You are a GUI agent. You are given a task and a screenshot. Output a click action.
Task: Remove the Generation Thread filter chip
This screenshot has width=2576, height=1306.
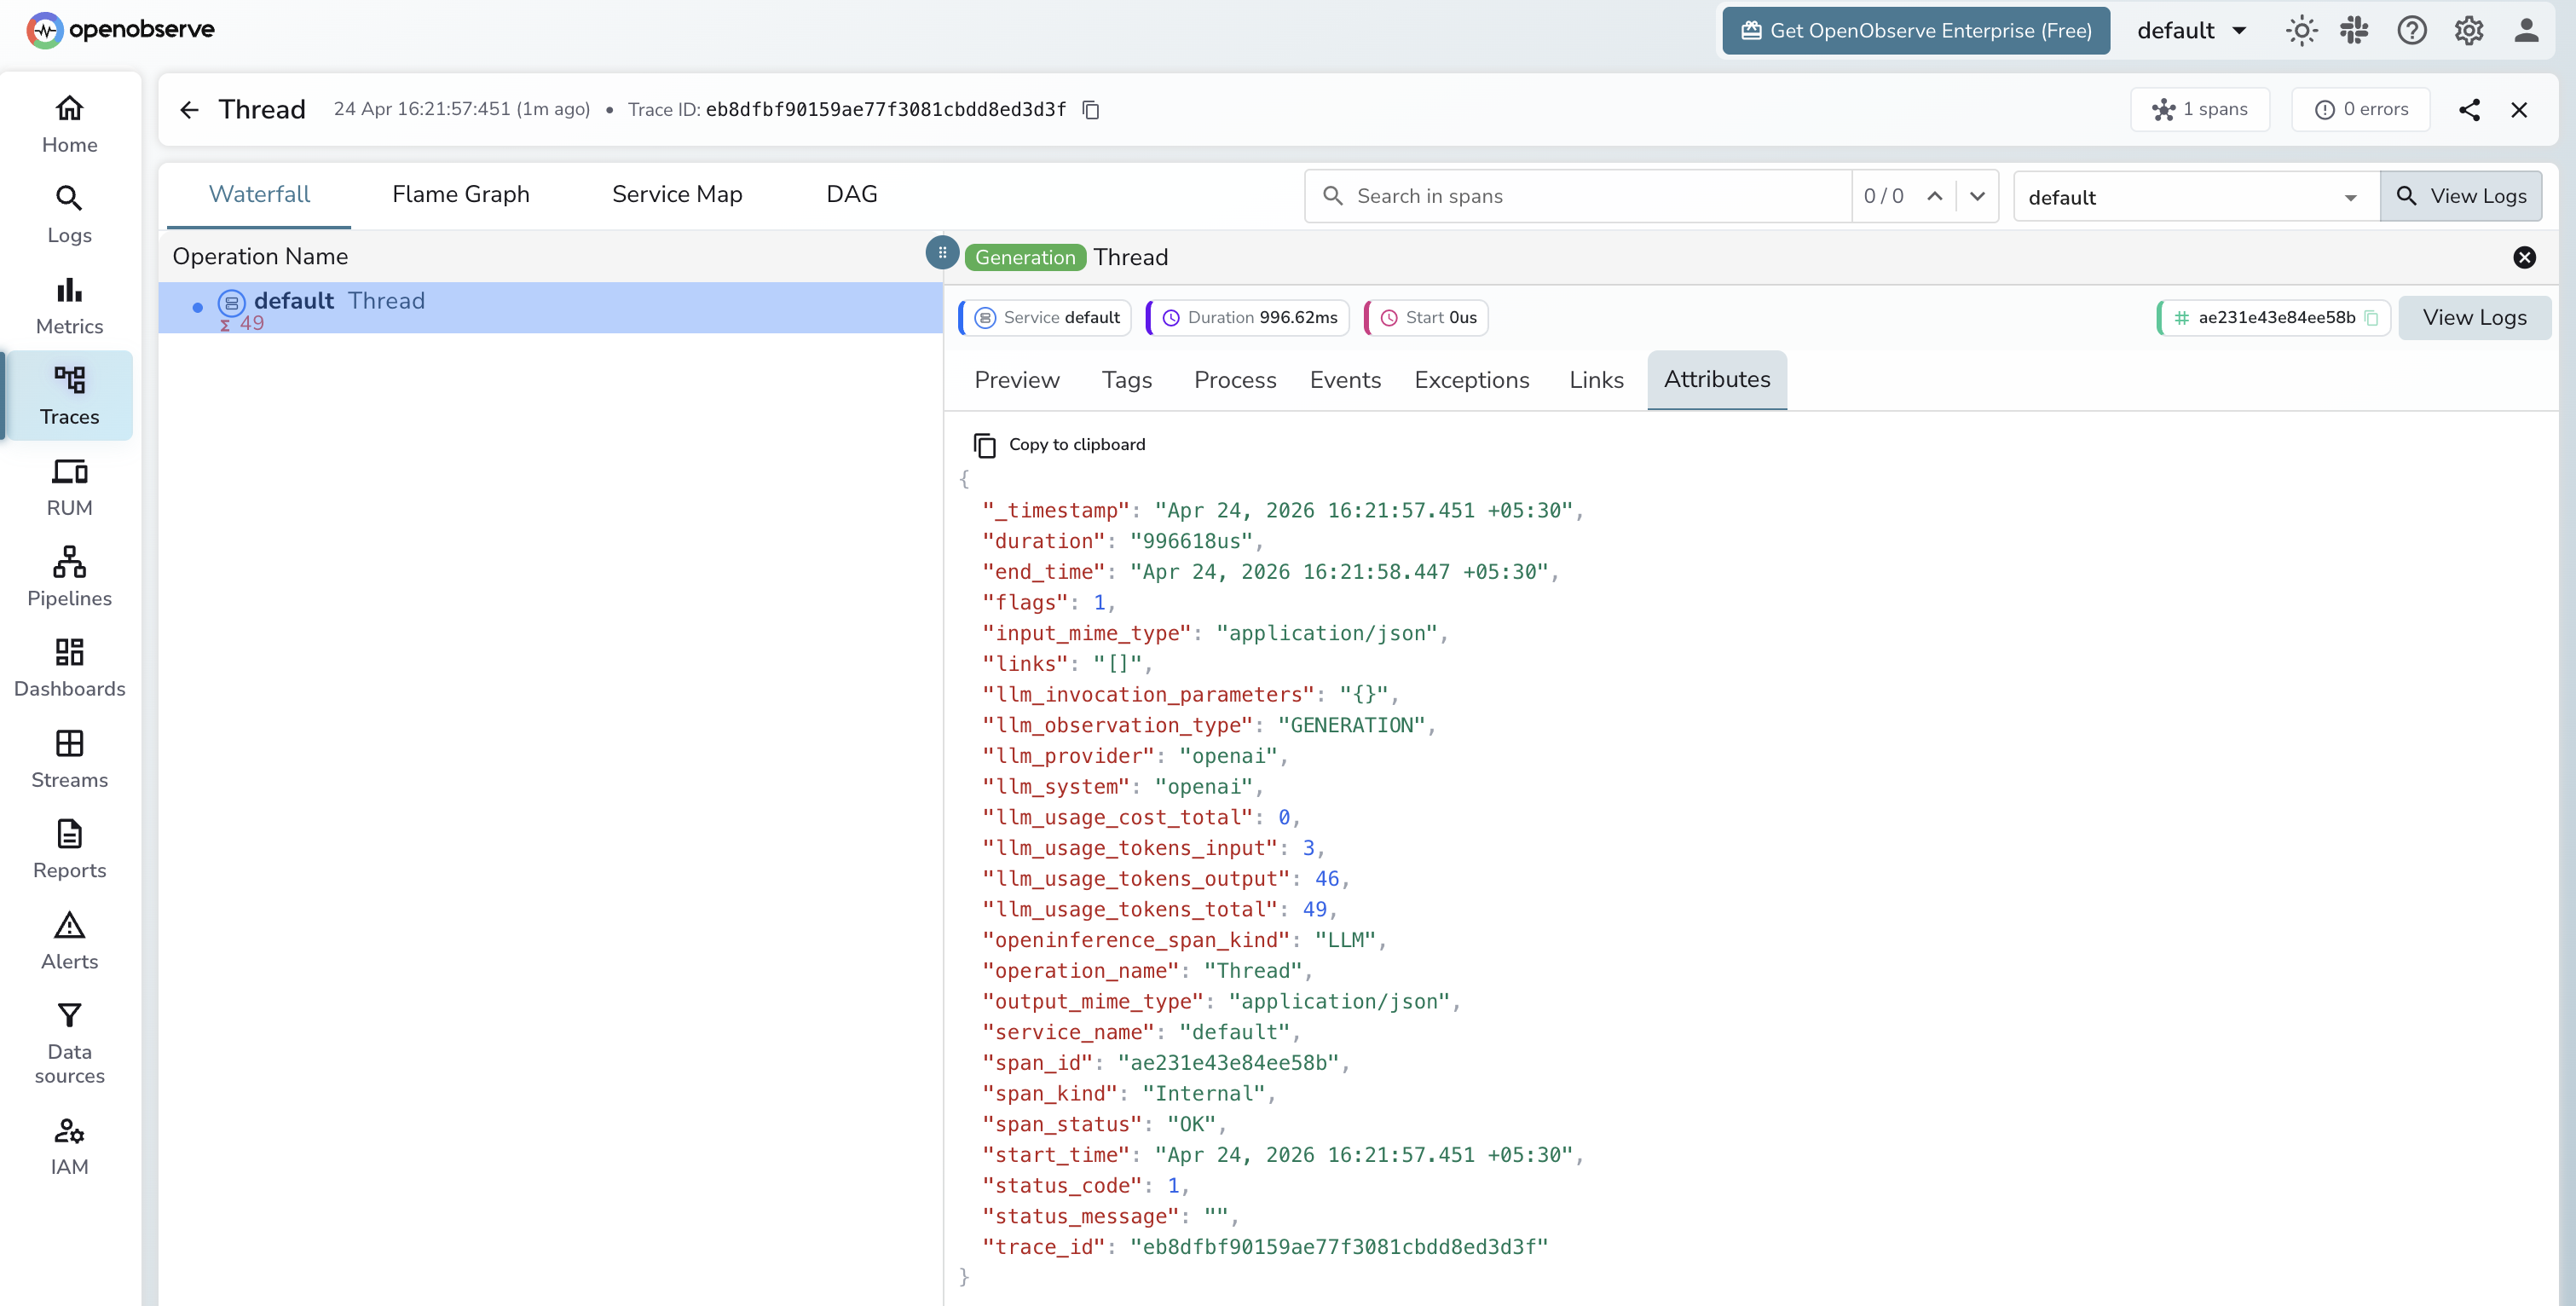pyautogui.click(x=2524, y=257)
